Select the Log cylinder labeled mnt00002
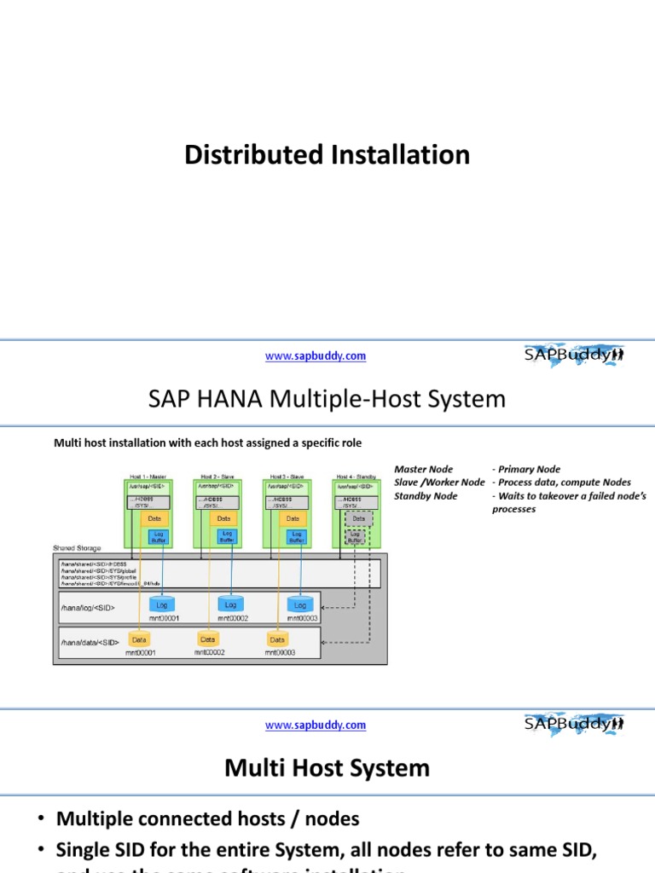Screen dimensions: 655x873 tap(230, 604)
